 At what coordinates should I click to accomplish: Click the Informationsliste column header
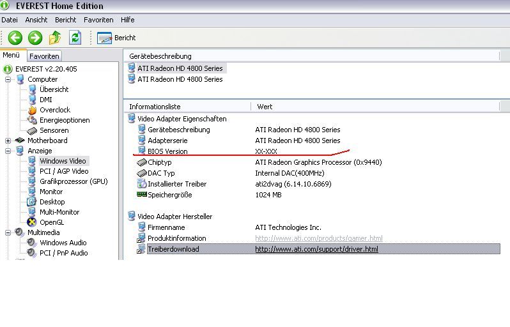pos(187,107)
